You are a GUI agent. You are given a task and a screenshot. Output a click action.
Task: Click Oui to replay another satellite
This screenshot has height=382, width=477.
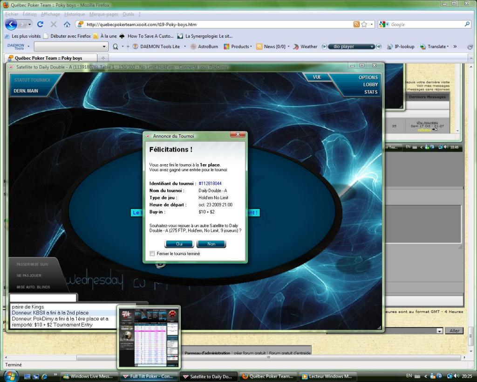click(x=179, y=244)
